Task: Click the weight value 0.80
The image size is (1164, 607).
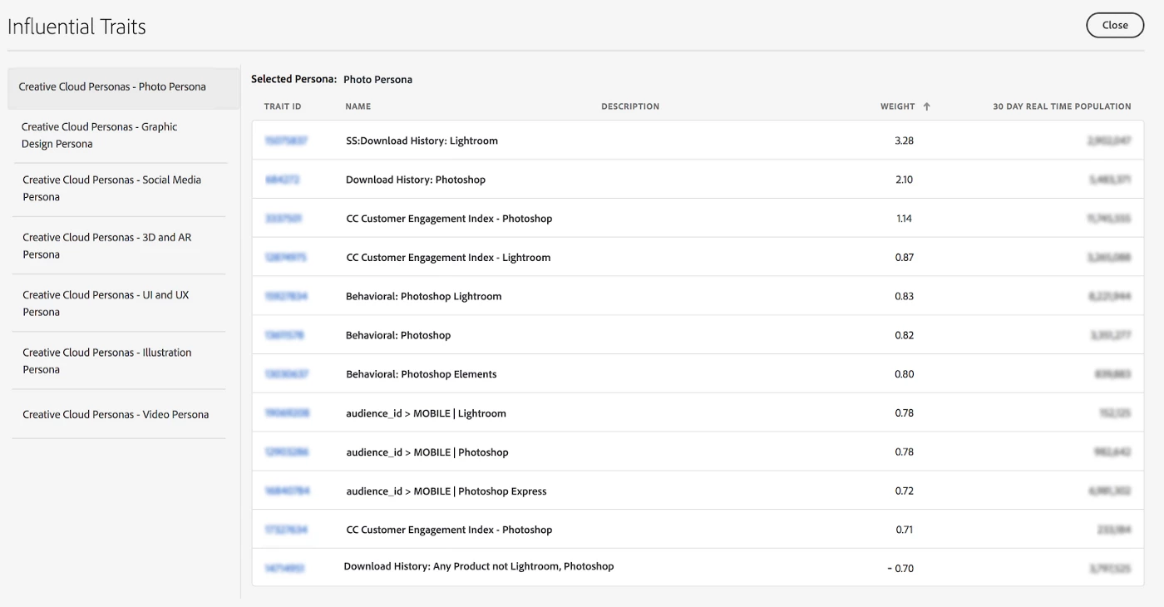Action: click(x=904, y=374)
